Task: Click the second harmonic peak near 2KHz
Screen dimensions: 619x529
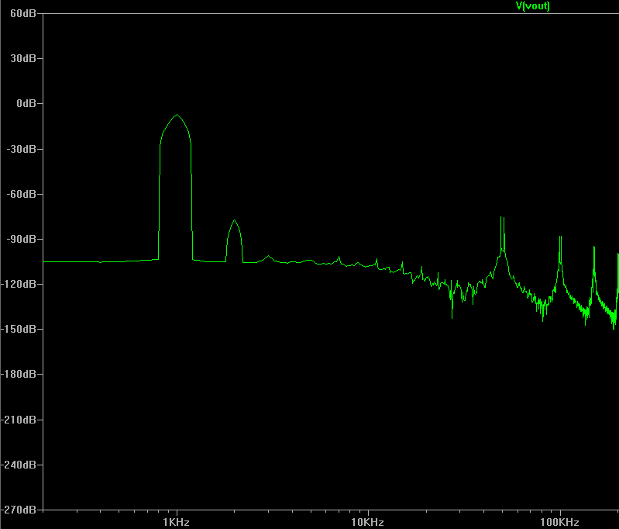Action: (x=234, y=221)
